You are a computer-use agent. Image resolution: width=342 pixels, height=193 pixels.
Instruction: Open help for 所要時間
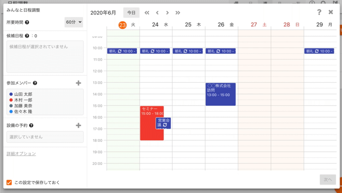27,23
